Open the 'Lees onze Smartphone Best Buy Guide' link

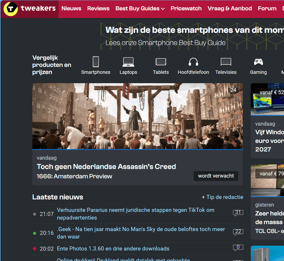[165, 43]
